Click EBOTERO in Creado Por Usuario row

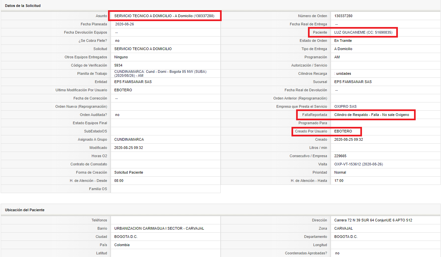343,131
